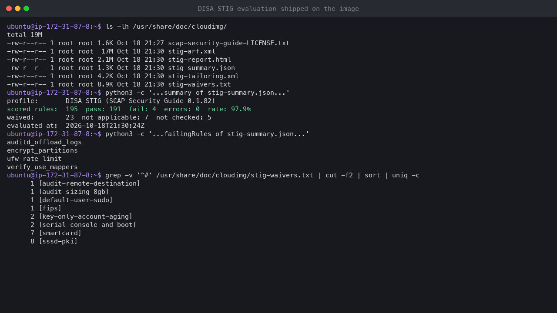This screenshot has width=557, height=313.
Task: Click the '[key-only-account-aging]' waiver row
Action: (81, 216)
